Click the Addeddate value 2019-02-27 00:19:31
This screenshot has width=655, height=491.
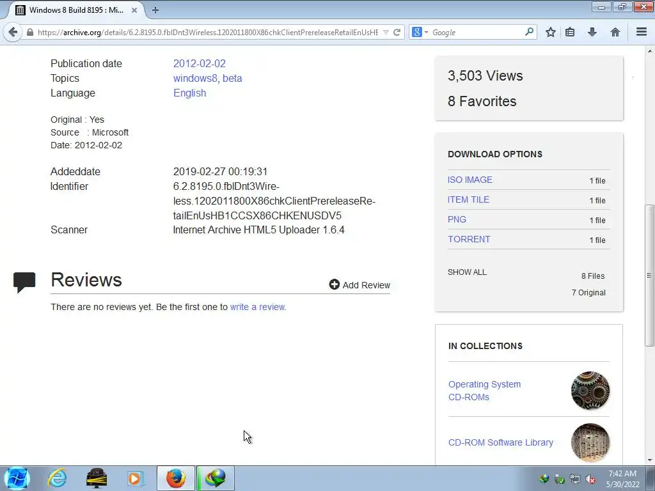(x=220, y=171)
